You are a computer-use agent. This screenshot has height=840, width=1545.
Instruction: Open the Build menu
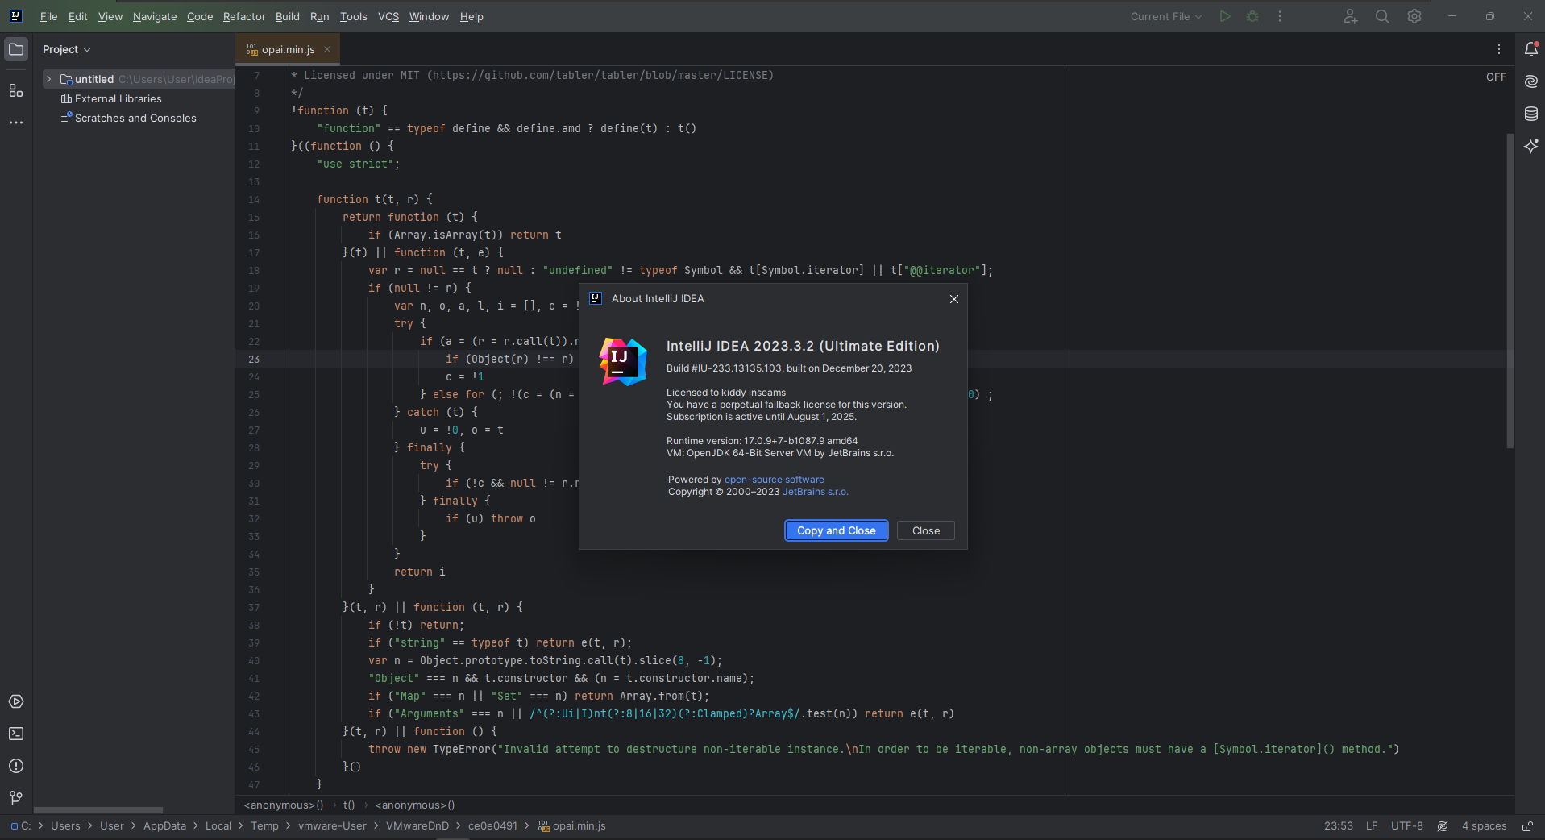[x=288, y=16]
